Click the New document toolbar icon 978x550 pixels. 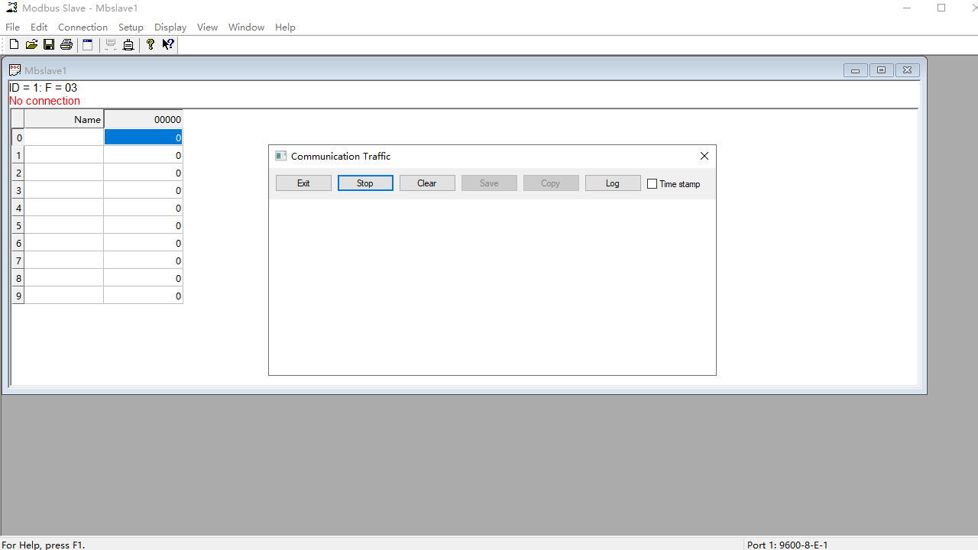tap(14, 44)
